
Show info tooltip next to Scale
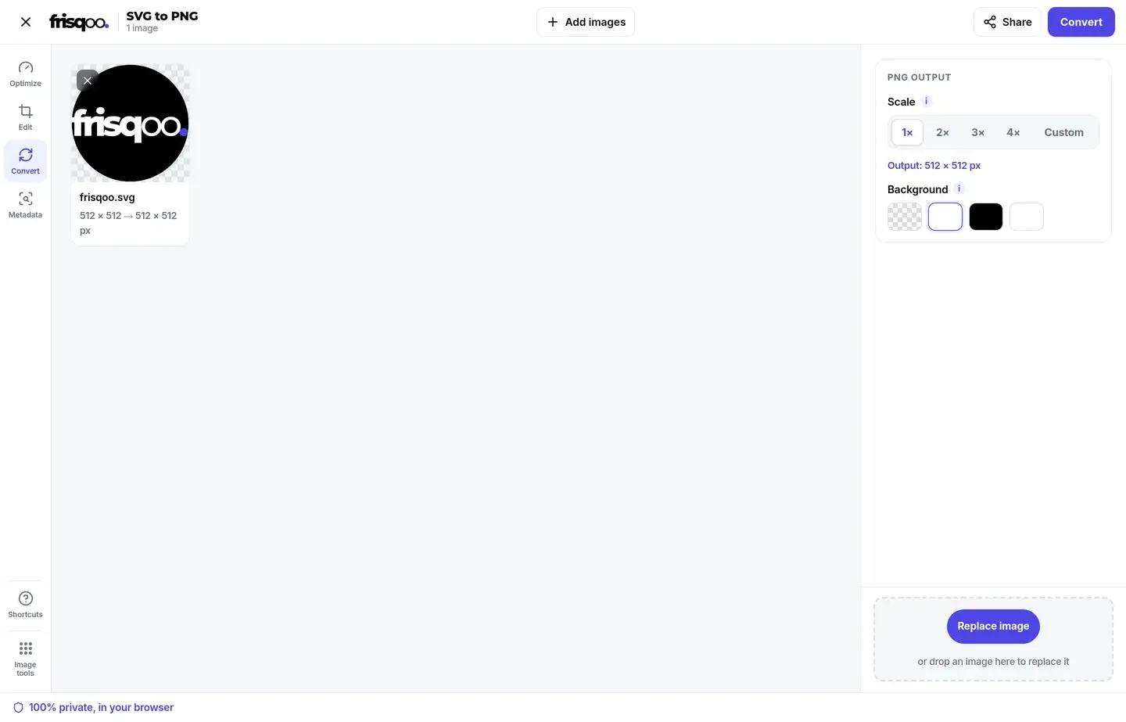927,101
